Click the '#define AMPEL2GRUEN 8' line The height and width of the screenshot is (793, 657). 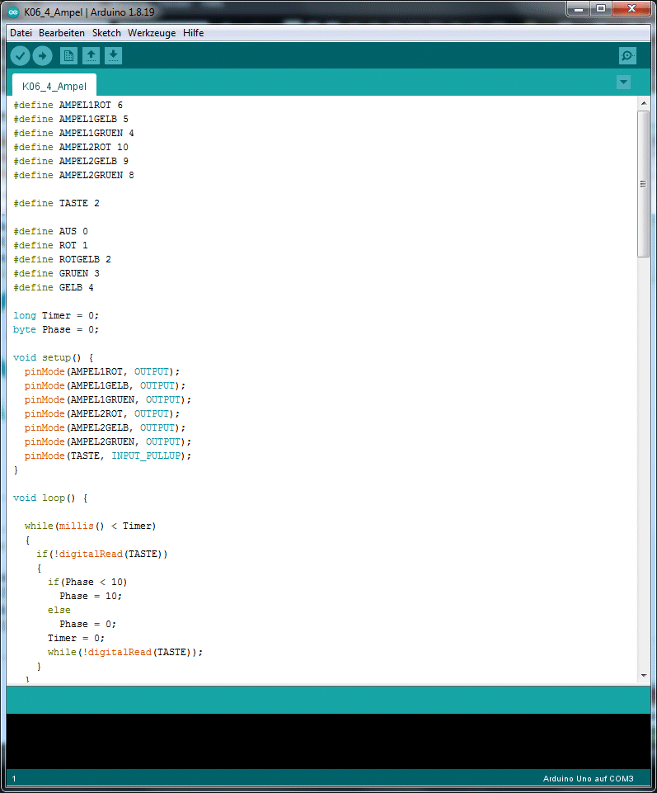pos(74,175)
